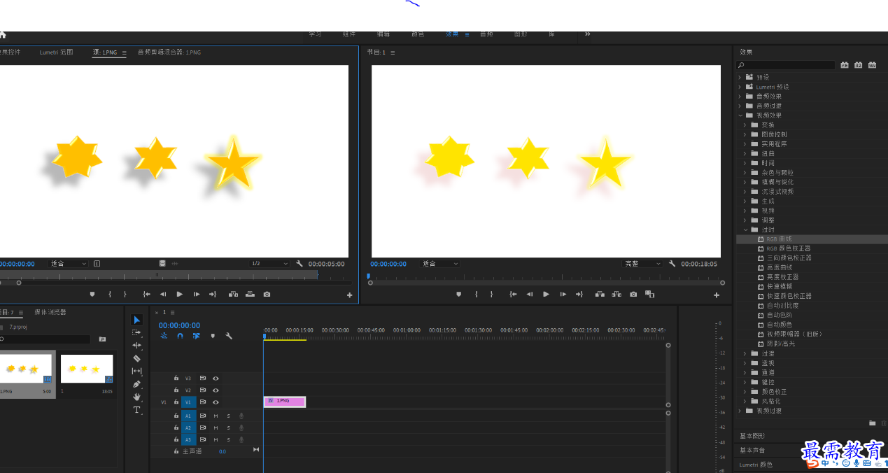Toggle V2 track output eye

[216, 390]
